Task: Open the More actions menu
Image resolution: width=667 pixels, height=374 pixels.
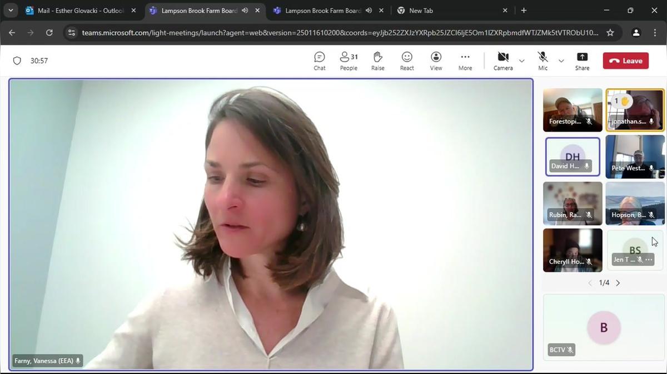Action: 465,61
